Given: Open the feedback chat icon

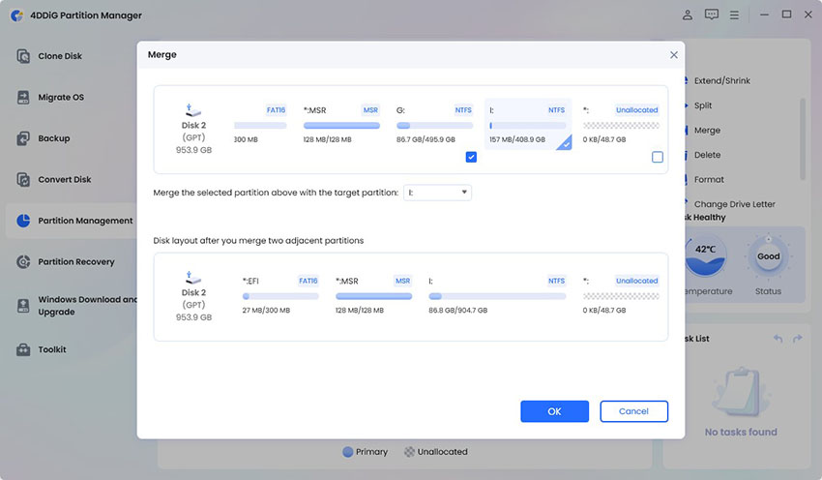Looking at the screenshot, I should pyautogui.click(x=712, y=15).
